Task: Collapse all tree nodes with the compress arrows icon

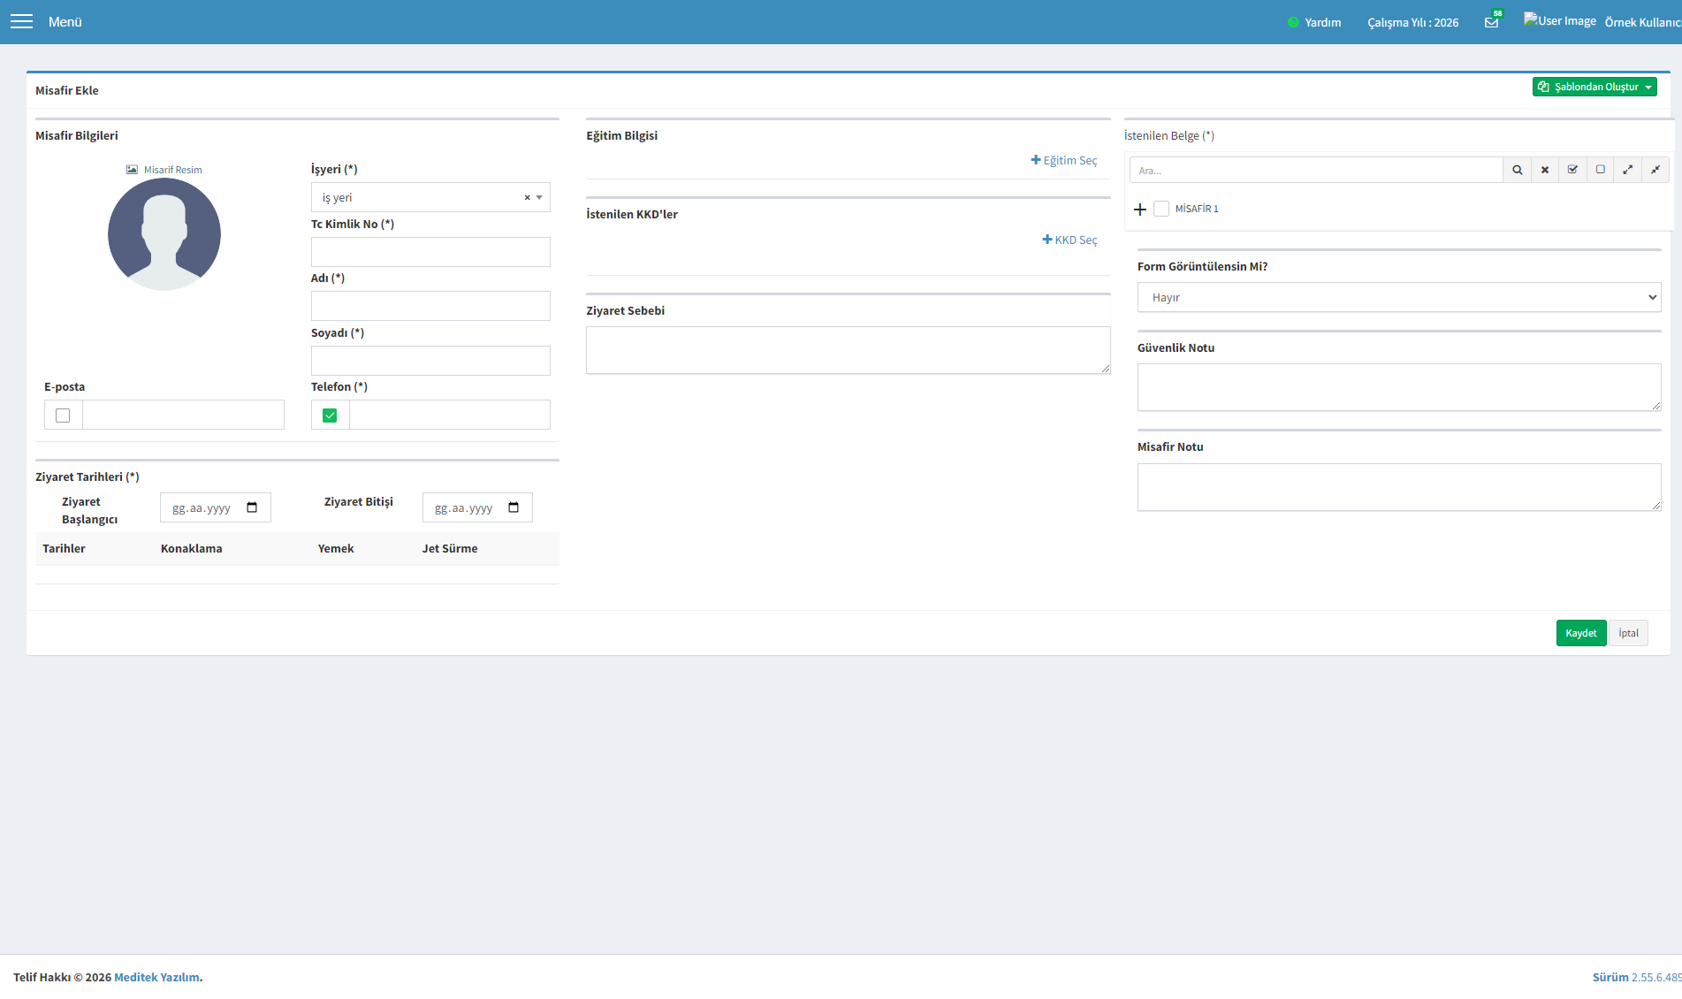Action: 1655,170
